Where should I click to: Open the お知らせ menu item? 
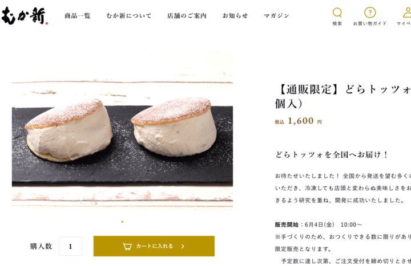[235, 16]
